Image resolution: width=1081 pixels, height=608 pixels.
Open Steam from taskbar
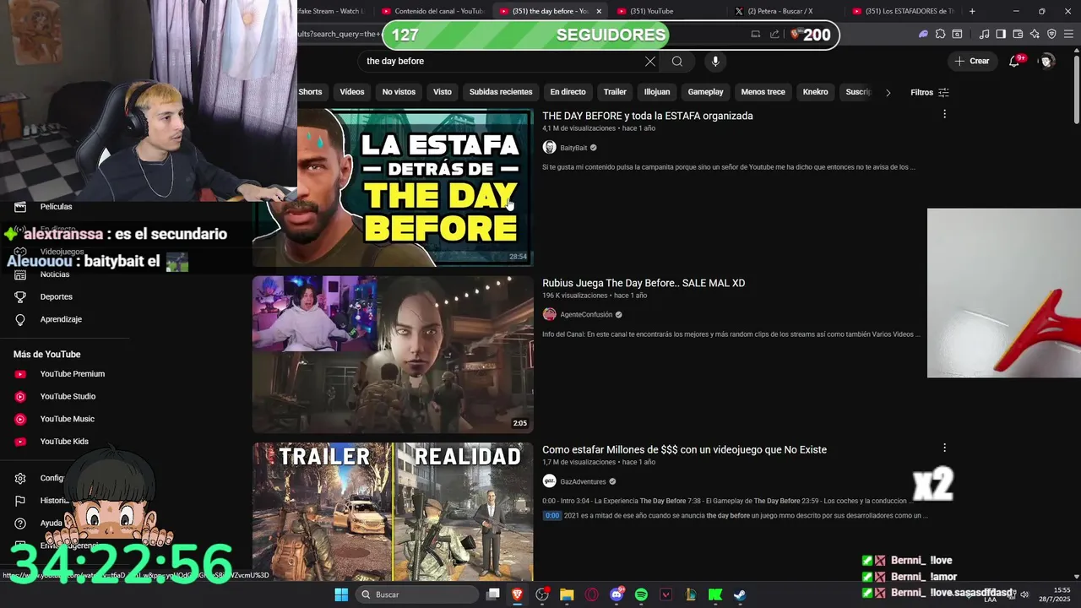click(x=740, y=594)
